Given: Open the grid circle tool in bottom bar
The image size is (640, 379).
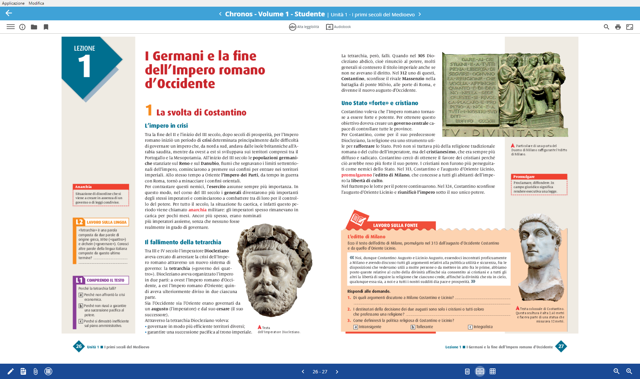Looking at the screenshot, I should (48, 371).
